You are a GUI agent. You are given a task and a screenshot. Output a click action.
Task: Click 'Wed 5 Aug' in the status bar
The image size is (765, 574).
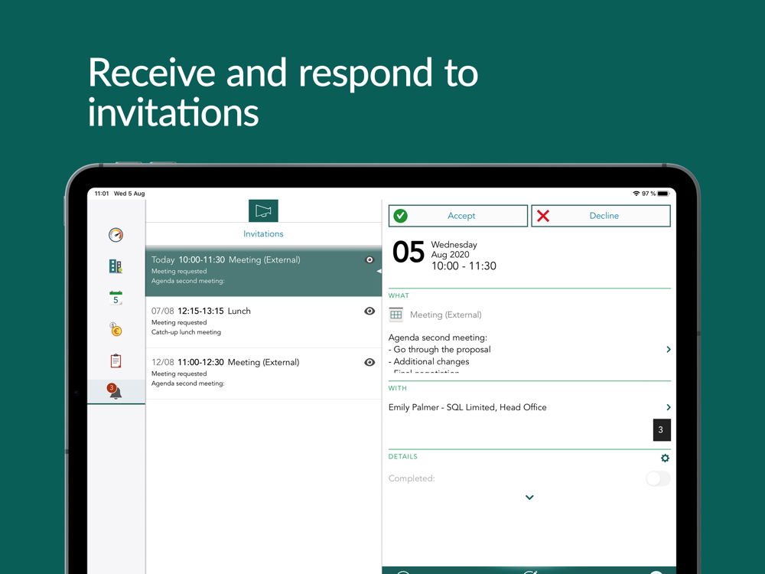[129, 194]
